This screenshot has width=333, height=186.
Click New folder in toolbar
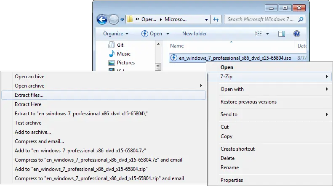point(194,34)
